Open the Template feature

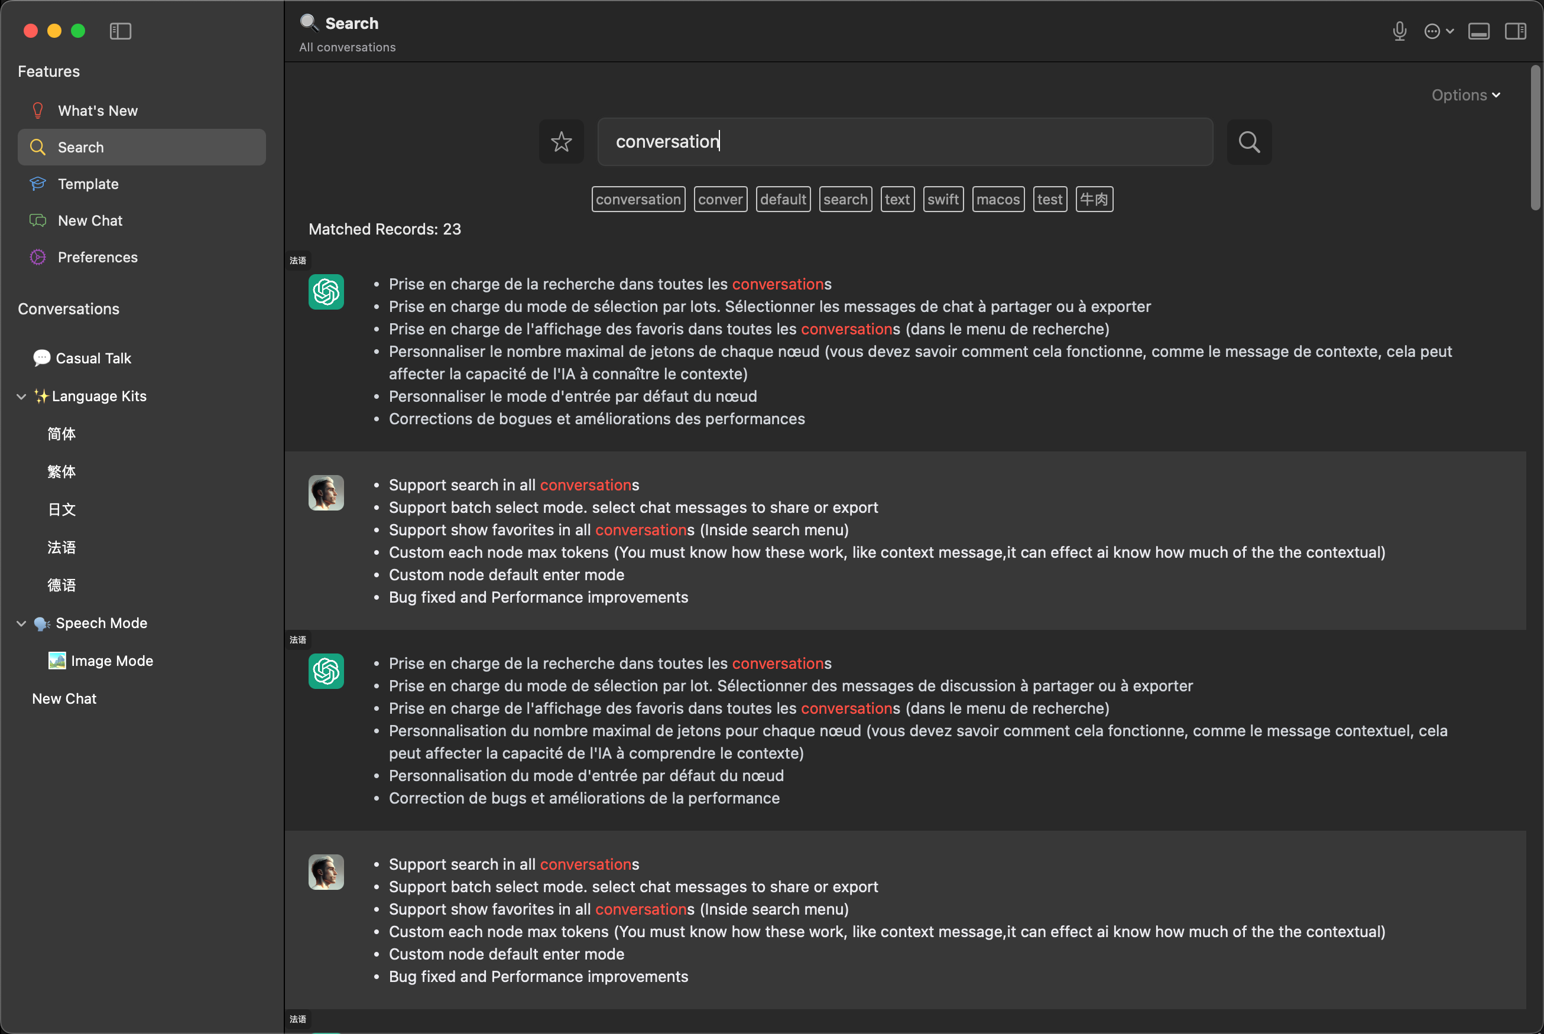coord(87,184)
